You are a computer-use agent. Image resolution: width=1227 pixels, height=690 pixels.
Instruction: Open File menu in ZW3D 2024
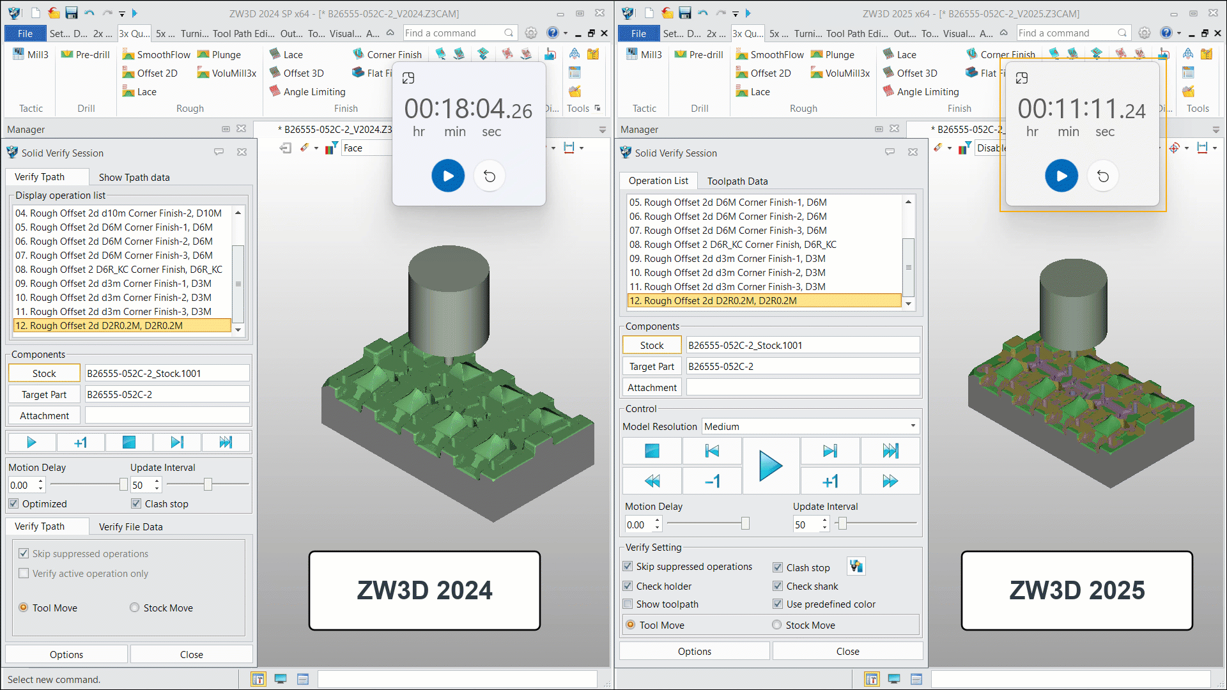26,33
